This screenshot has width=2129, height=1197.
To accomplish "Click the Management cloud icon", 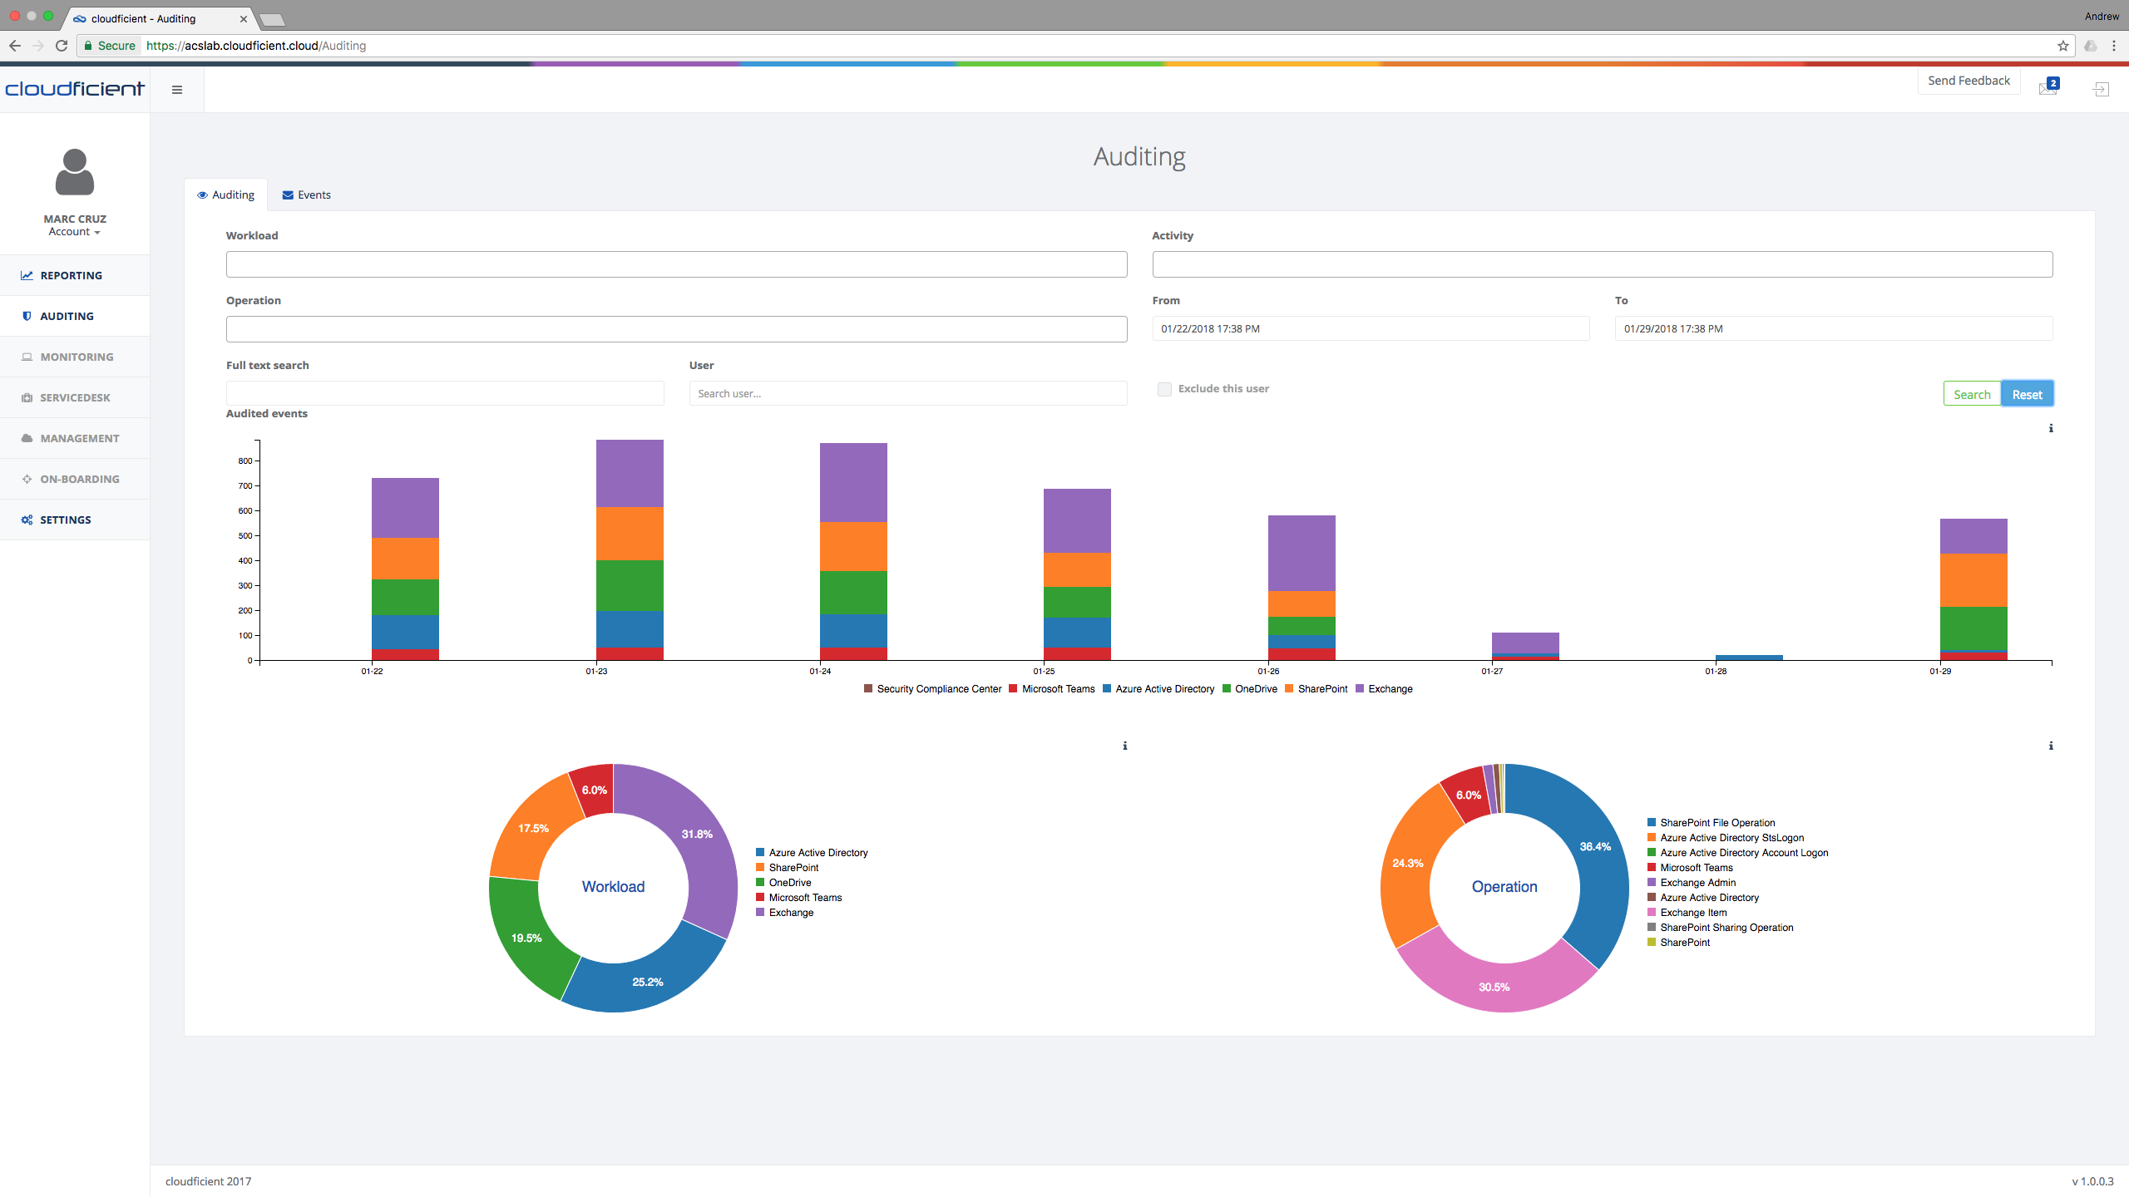I will coord(26,437).
